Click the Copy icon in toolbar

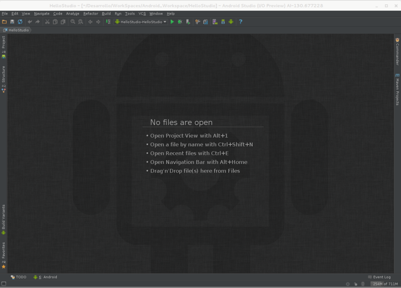[55, 22]
